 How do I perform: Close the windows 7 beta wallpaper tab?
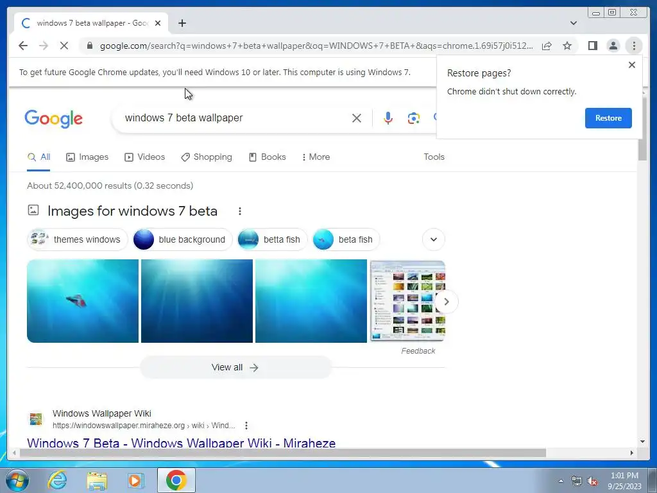[158, 23]
